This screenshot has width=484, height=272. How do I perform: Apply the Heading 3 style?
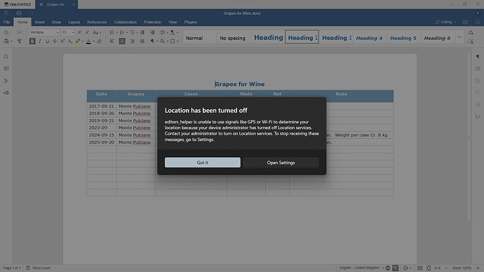tap(337, 38)
